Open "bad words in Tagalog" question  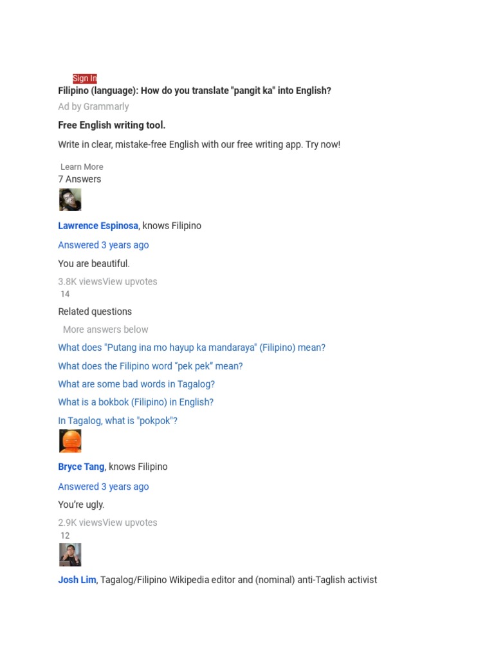(136, 384)
